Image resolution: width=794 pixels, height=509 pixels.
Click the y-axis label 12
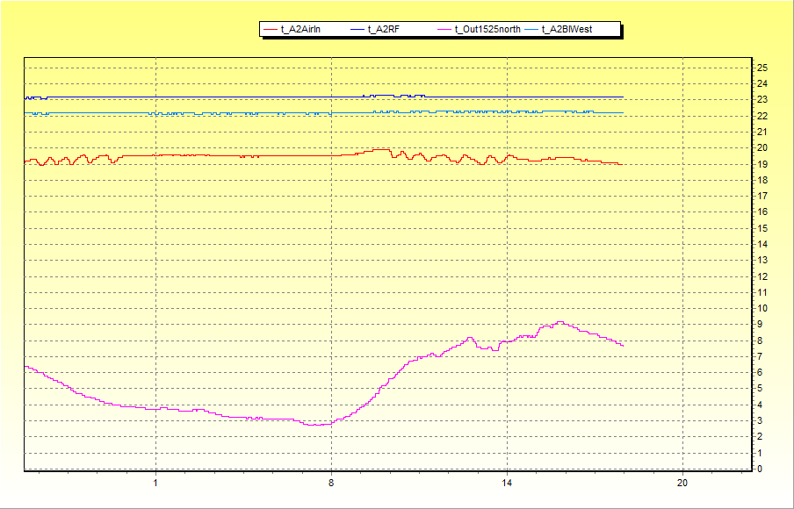762,276
